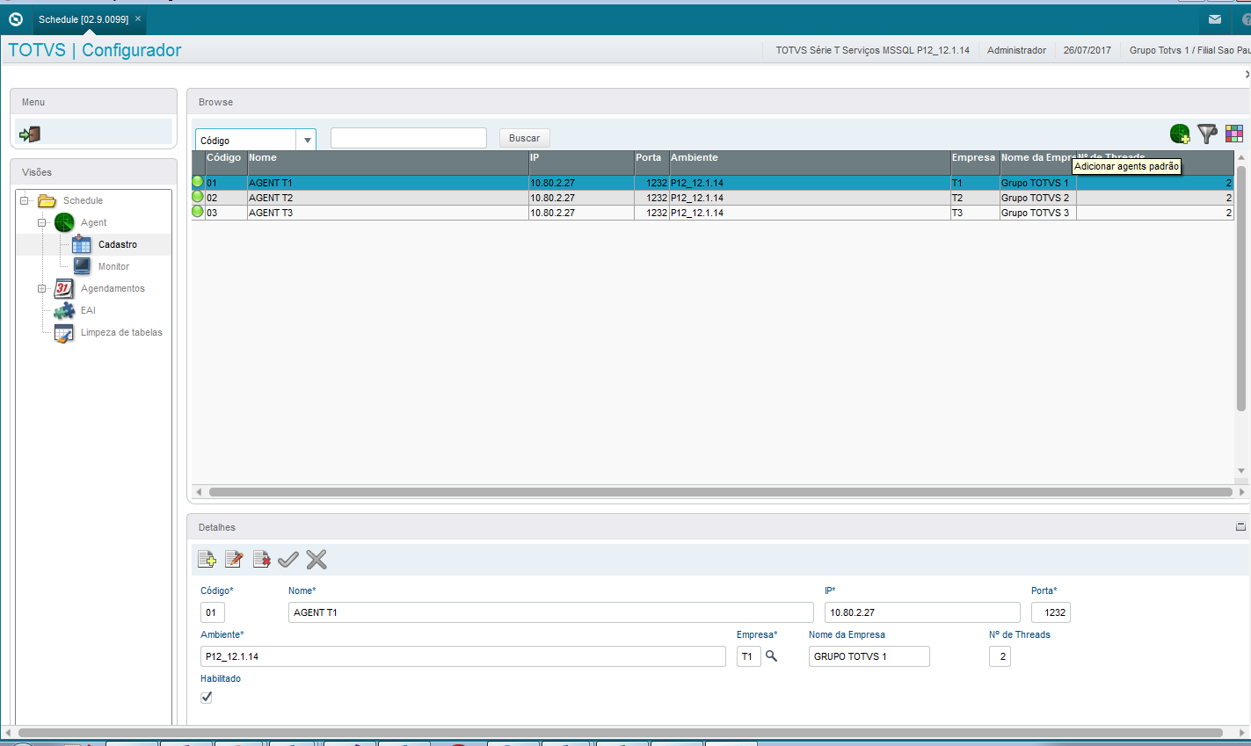Expand the Agendamentos tree node
1251x746 pixels.
click(x=41, y=288)
